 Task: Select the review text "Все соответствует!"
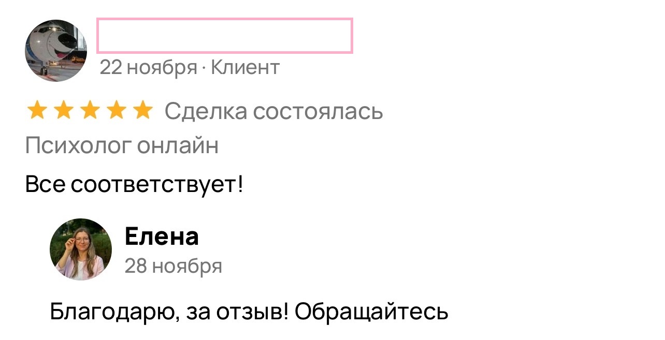[134, 184]
